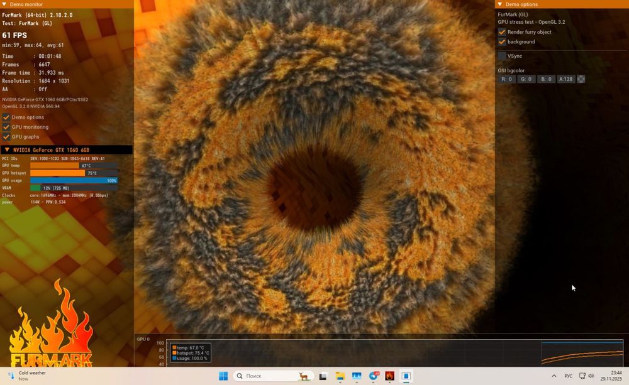Switch to the FurMark flame taskbar icon
The image size is (629, 385).
coord(389,376)
